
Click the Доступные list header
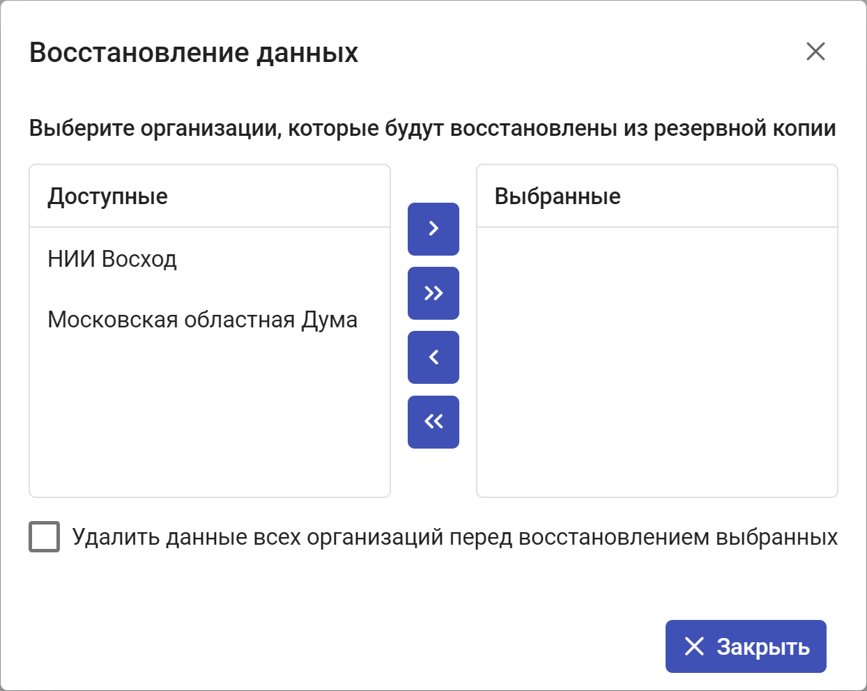click(210, 196)
